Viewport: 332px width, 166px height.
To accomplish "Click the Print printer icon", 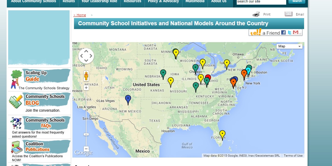I will (x=256, y=14).
